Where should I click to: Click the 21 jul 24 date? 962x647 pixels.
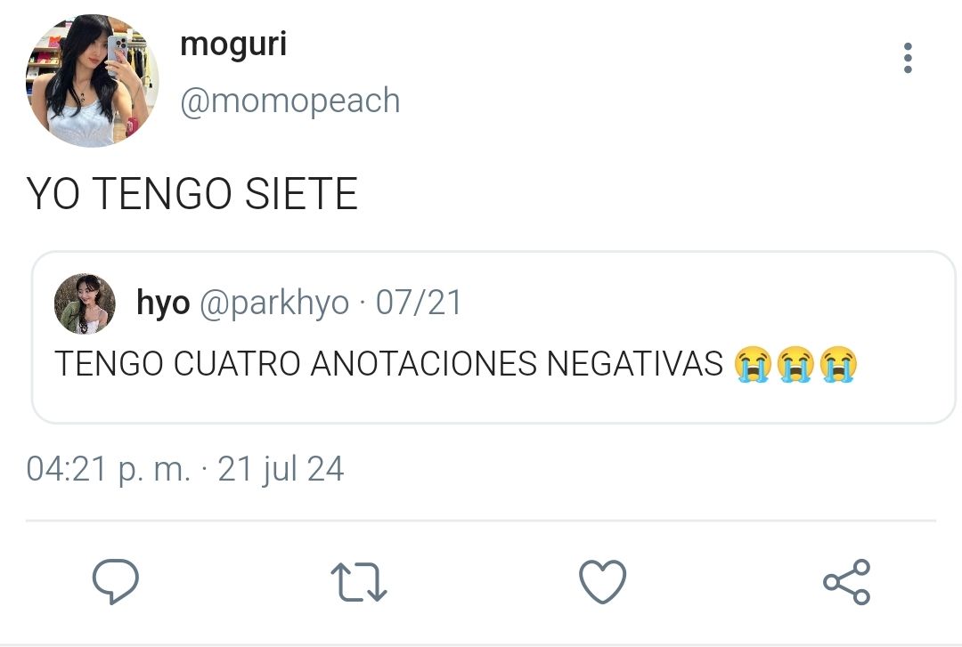[281, 469]
